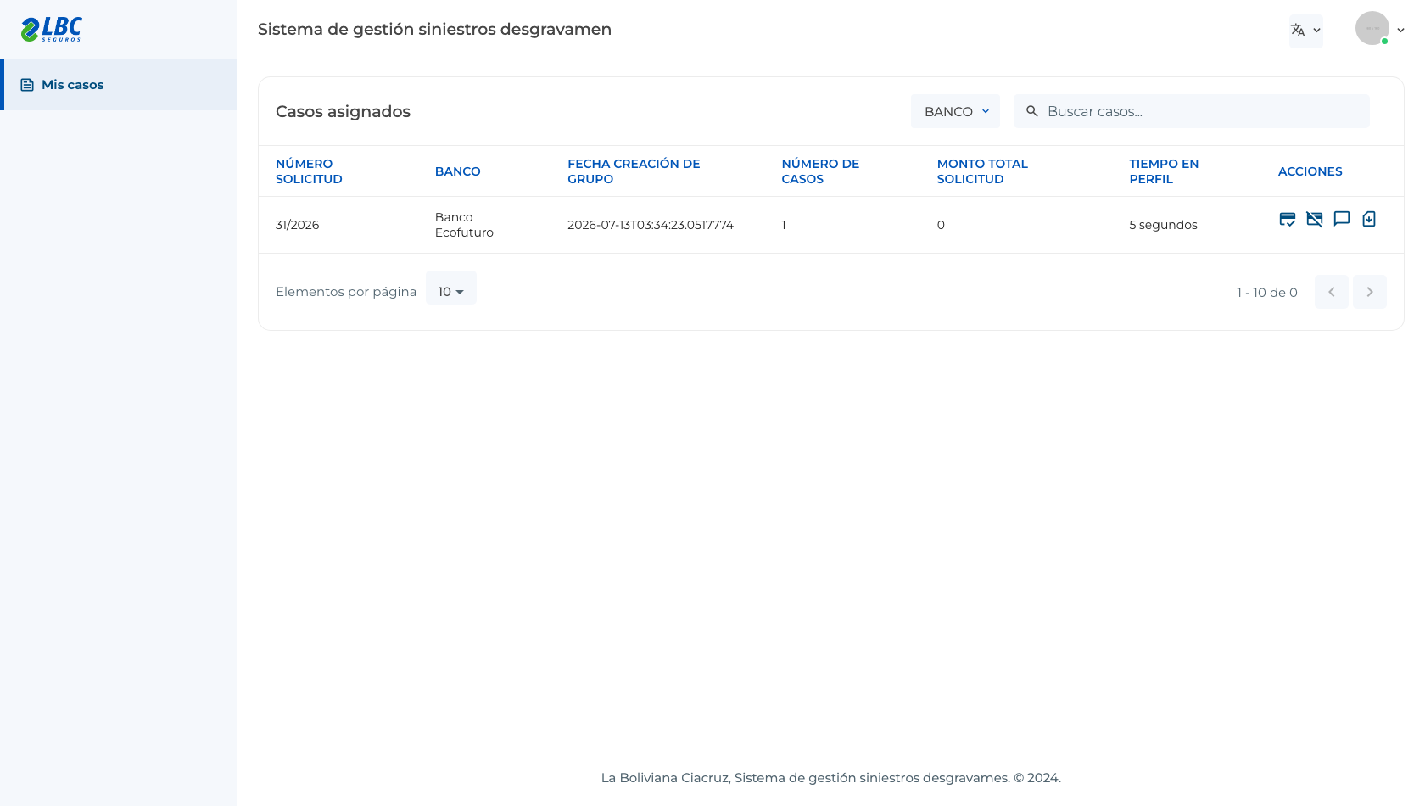
Task: Sort by TIEMPO EN PERFIL column
Action: click(x=1164, y=171)
